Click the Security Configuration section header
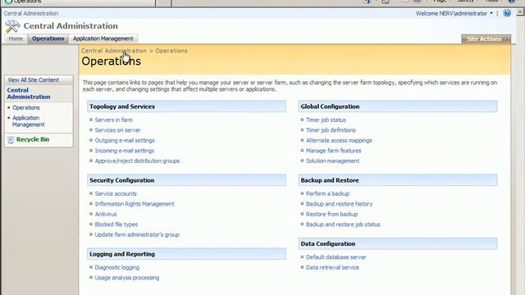Image resolution: width=525 pixels, height=295 pixels. pos(186,180)
